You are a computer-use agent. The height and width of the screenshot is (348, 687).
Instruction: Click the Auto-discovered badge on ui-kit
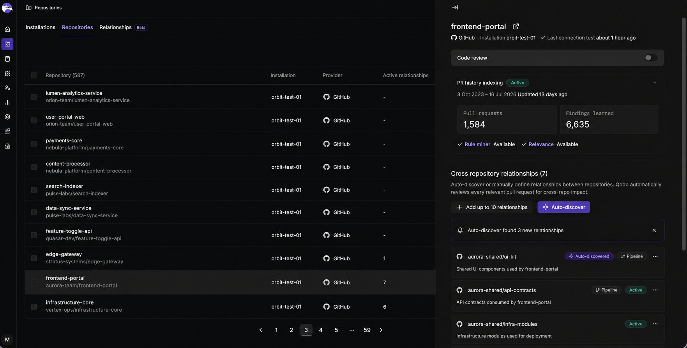click(x=589, y=256)
